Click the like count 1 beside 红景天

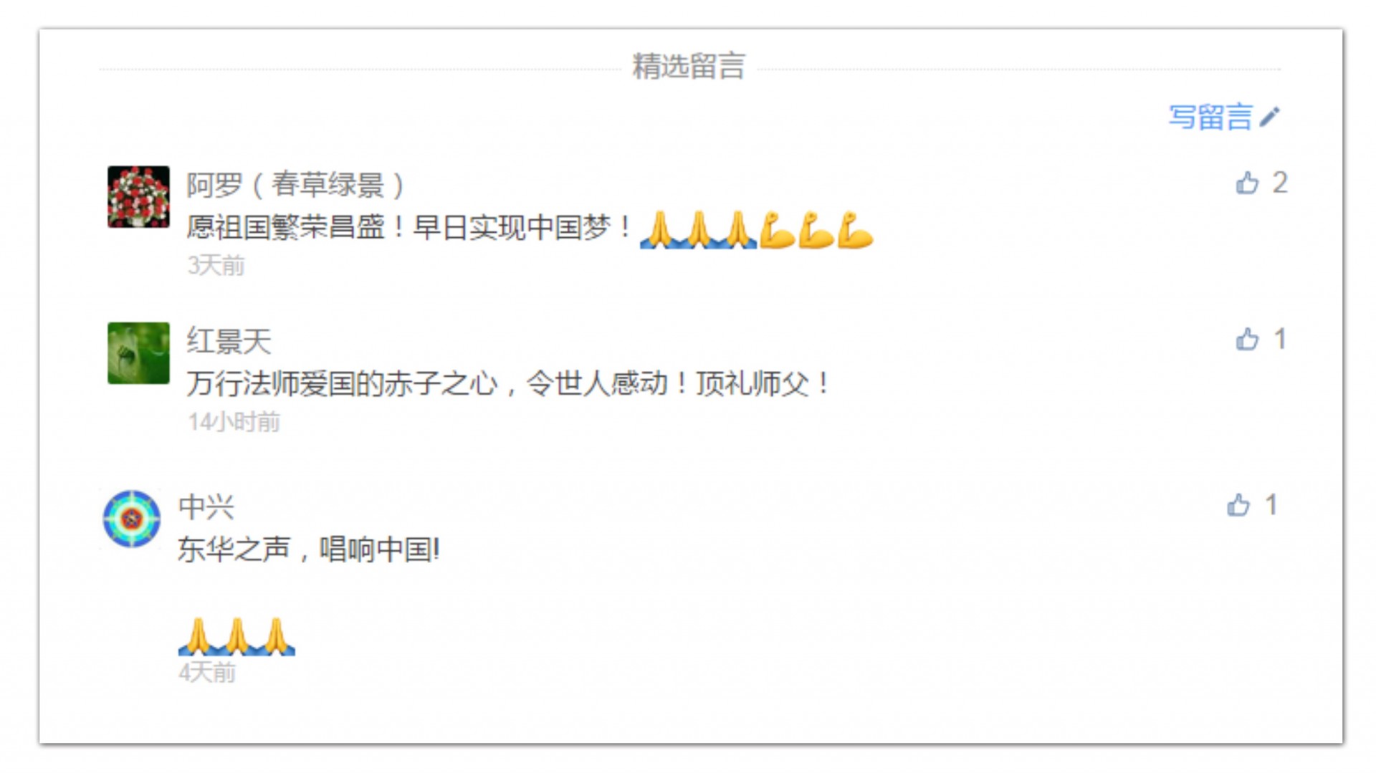(x=1280, y=339)
